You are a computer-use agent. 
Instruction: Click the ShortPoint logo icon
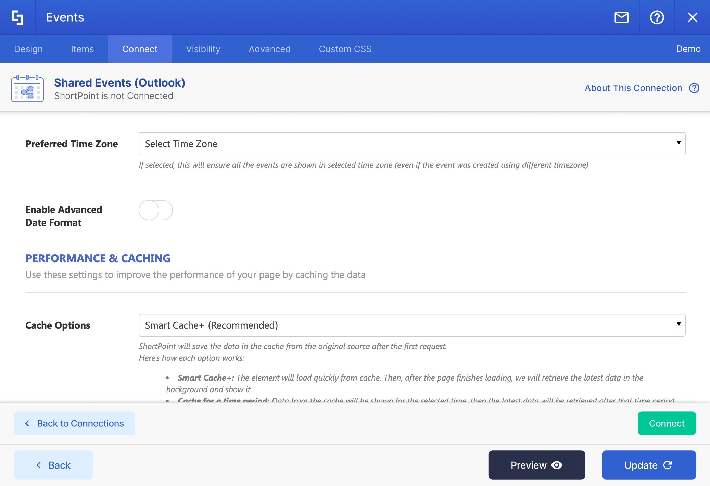click(x=17, y=17)
